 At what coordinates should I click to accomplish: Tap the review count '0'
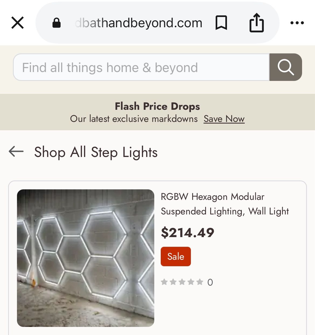click(210, 282)
